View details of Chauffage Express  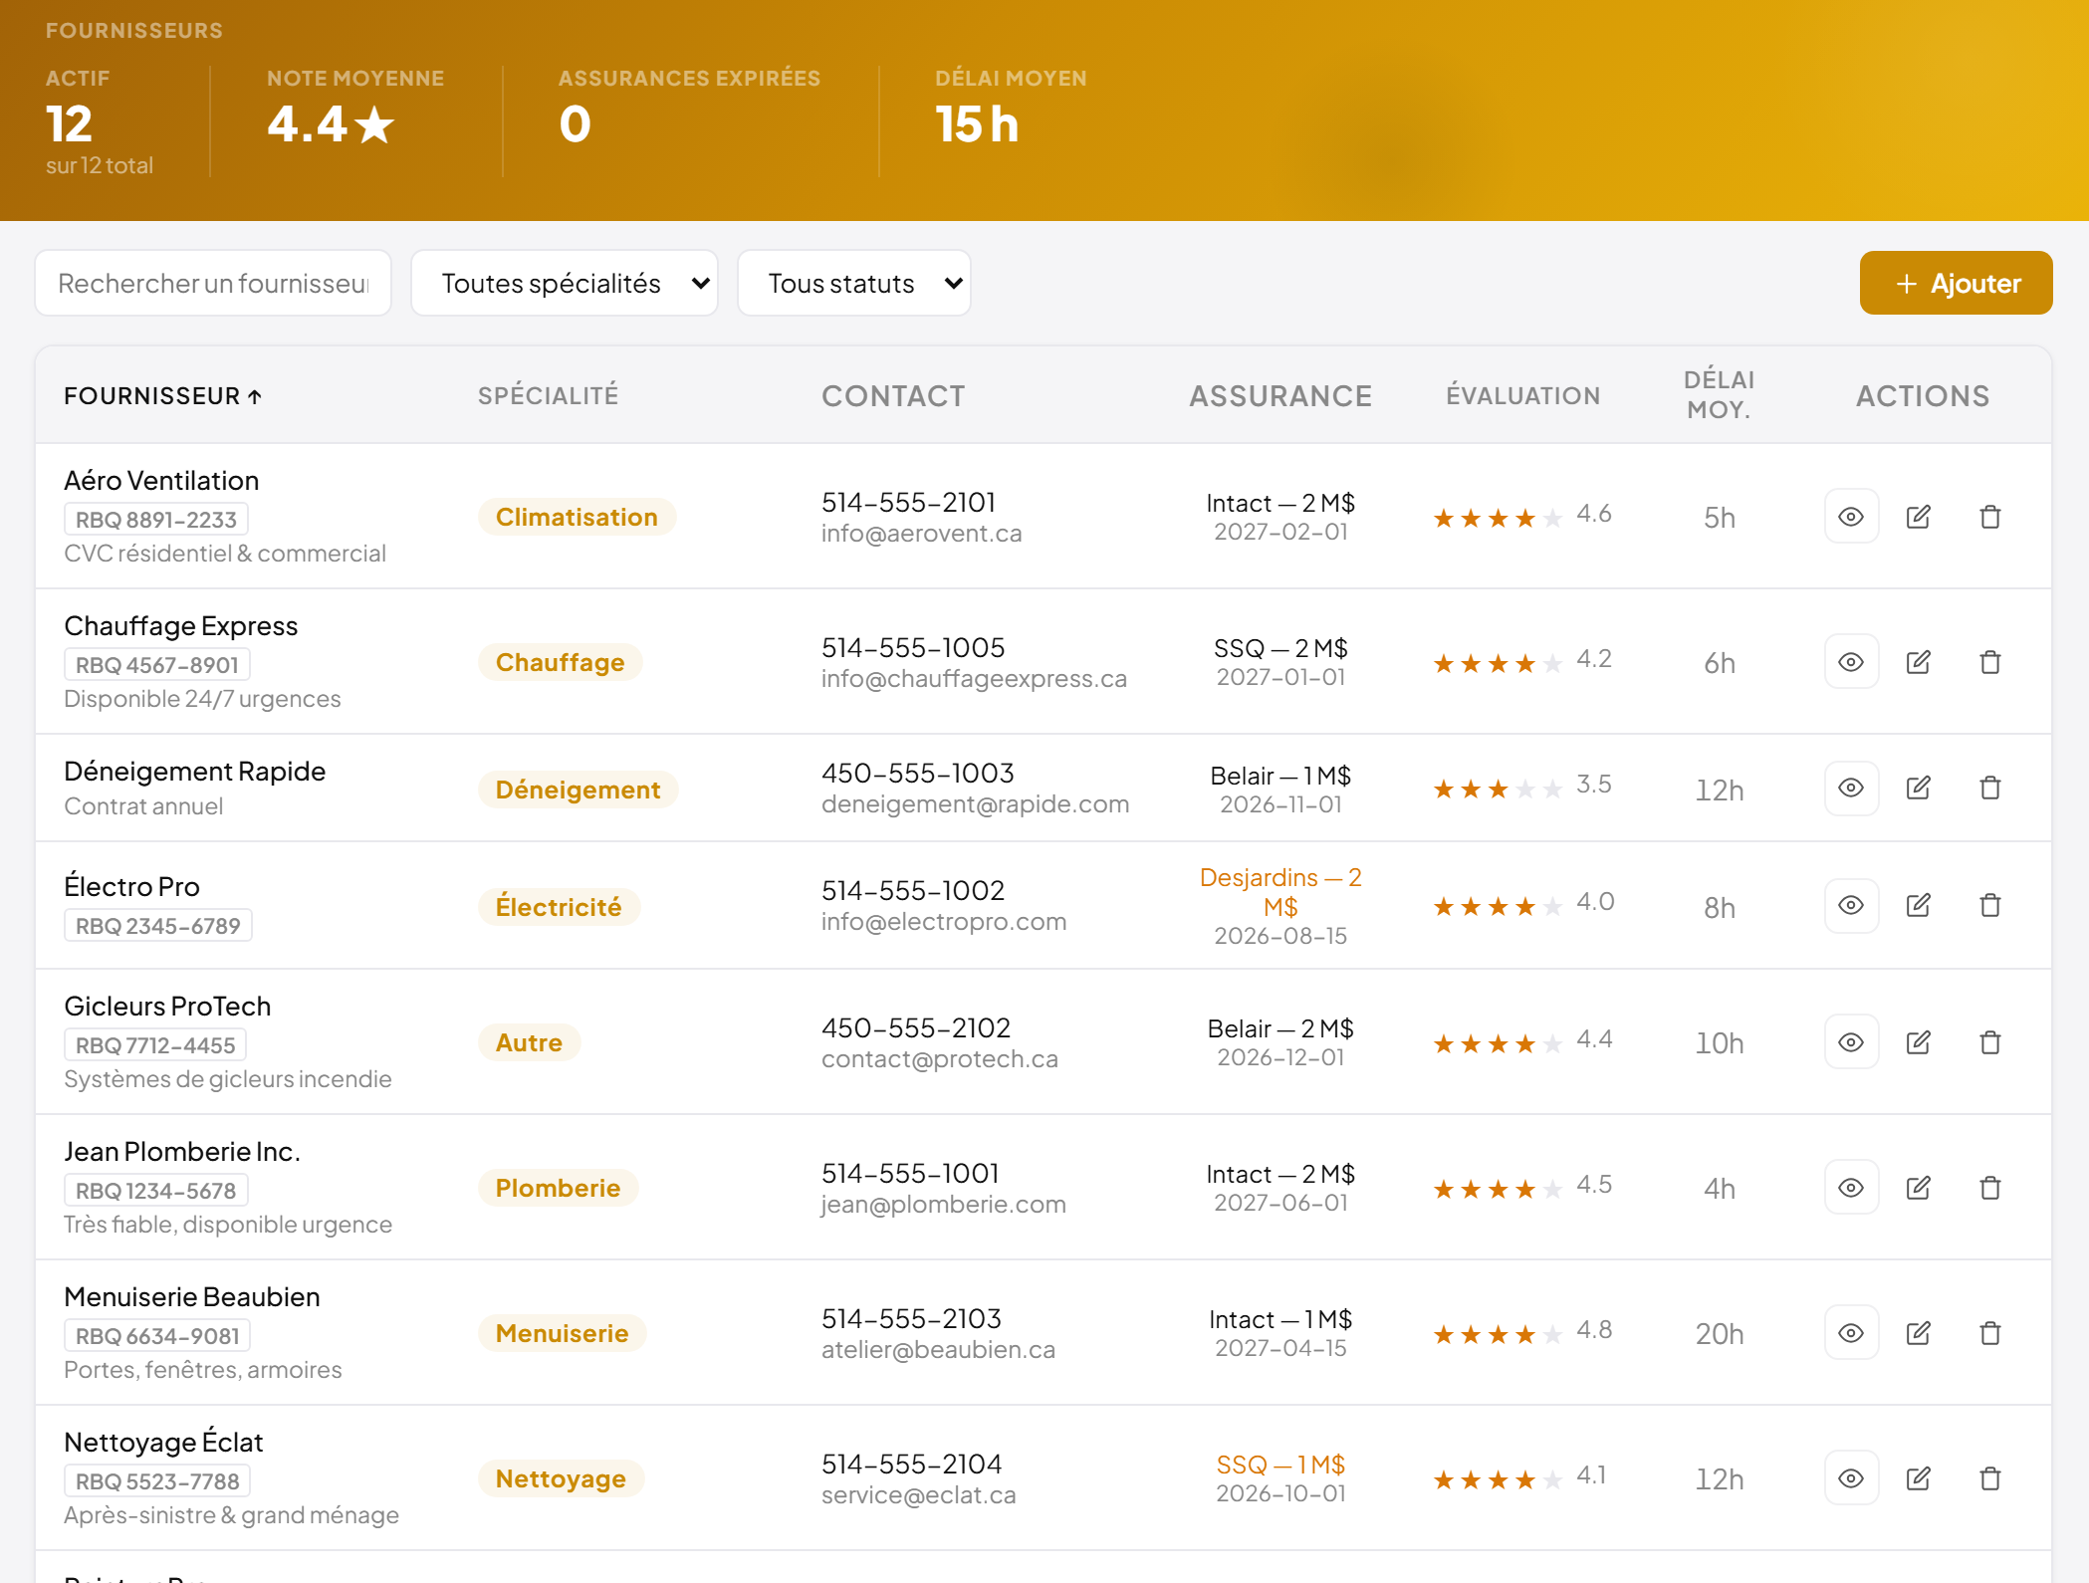coord(1851,662)
